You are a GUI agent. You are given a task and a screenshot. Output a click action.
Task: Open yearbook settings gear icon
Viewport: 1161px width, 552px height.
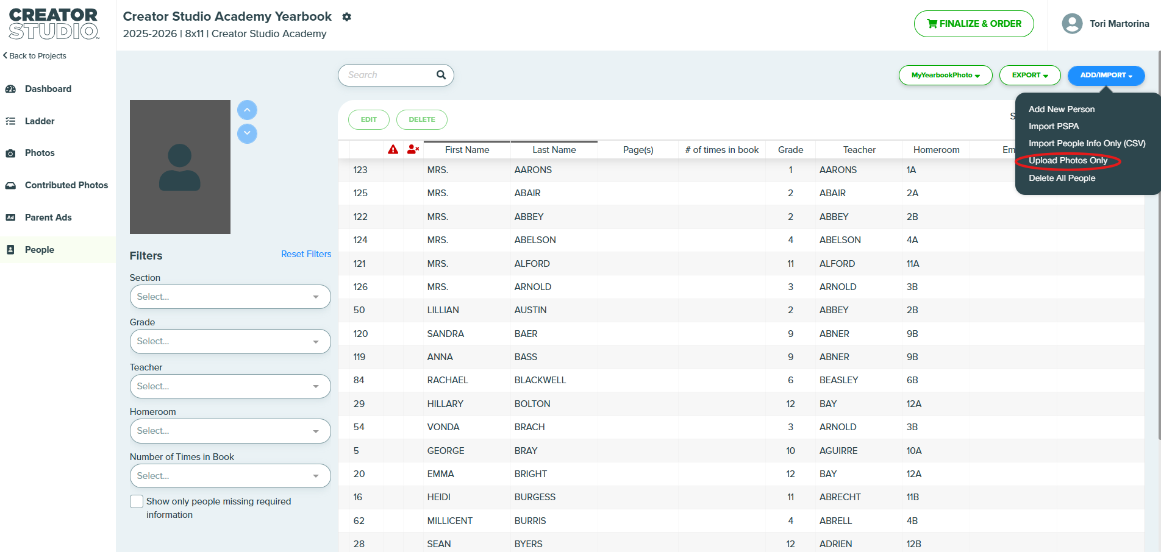(347, 17)
